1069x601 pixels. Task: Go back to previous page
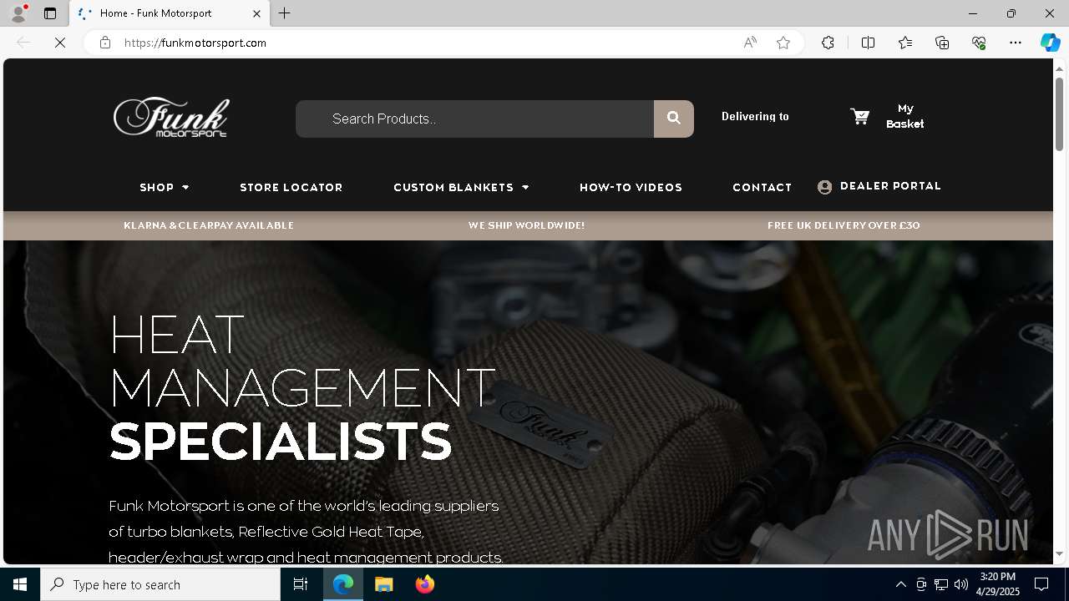23,43
